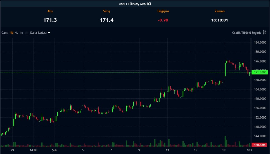Open the candlestick chart type icon
270x154 pixels.
(265, 33)
